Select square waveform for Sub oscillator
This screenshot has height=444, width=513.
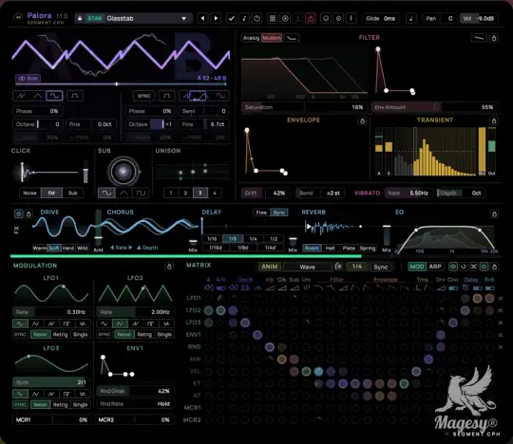tap(141, 194)
